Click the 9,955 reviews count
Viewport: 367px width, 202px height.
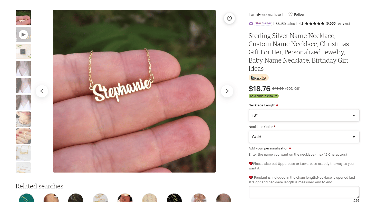(338, 24)
